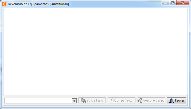
Task: Click the Busca Texto label text
Action: [x=95, y=100]
